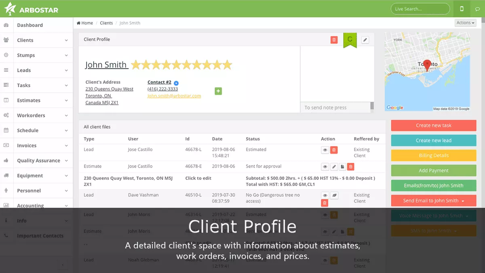Click into the Live Search field
The image size is (485, 273).
pyautogui.click(x=420, y=9)
